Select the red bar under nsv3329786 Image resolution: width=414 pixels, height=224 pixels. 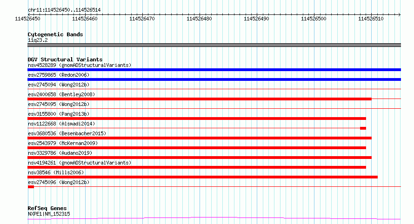[x=200, y=158]
